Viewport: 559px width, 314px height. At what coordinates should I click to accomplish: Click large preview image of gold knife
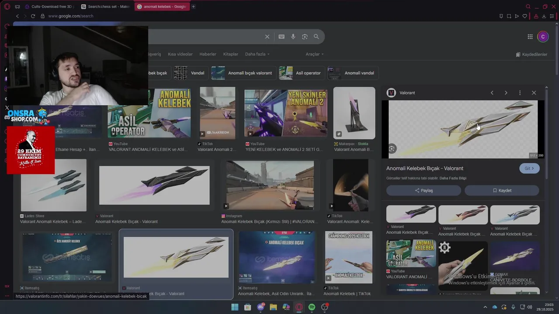[463, 130]
